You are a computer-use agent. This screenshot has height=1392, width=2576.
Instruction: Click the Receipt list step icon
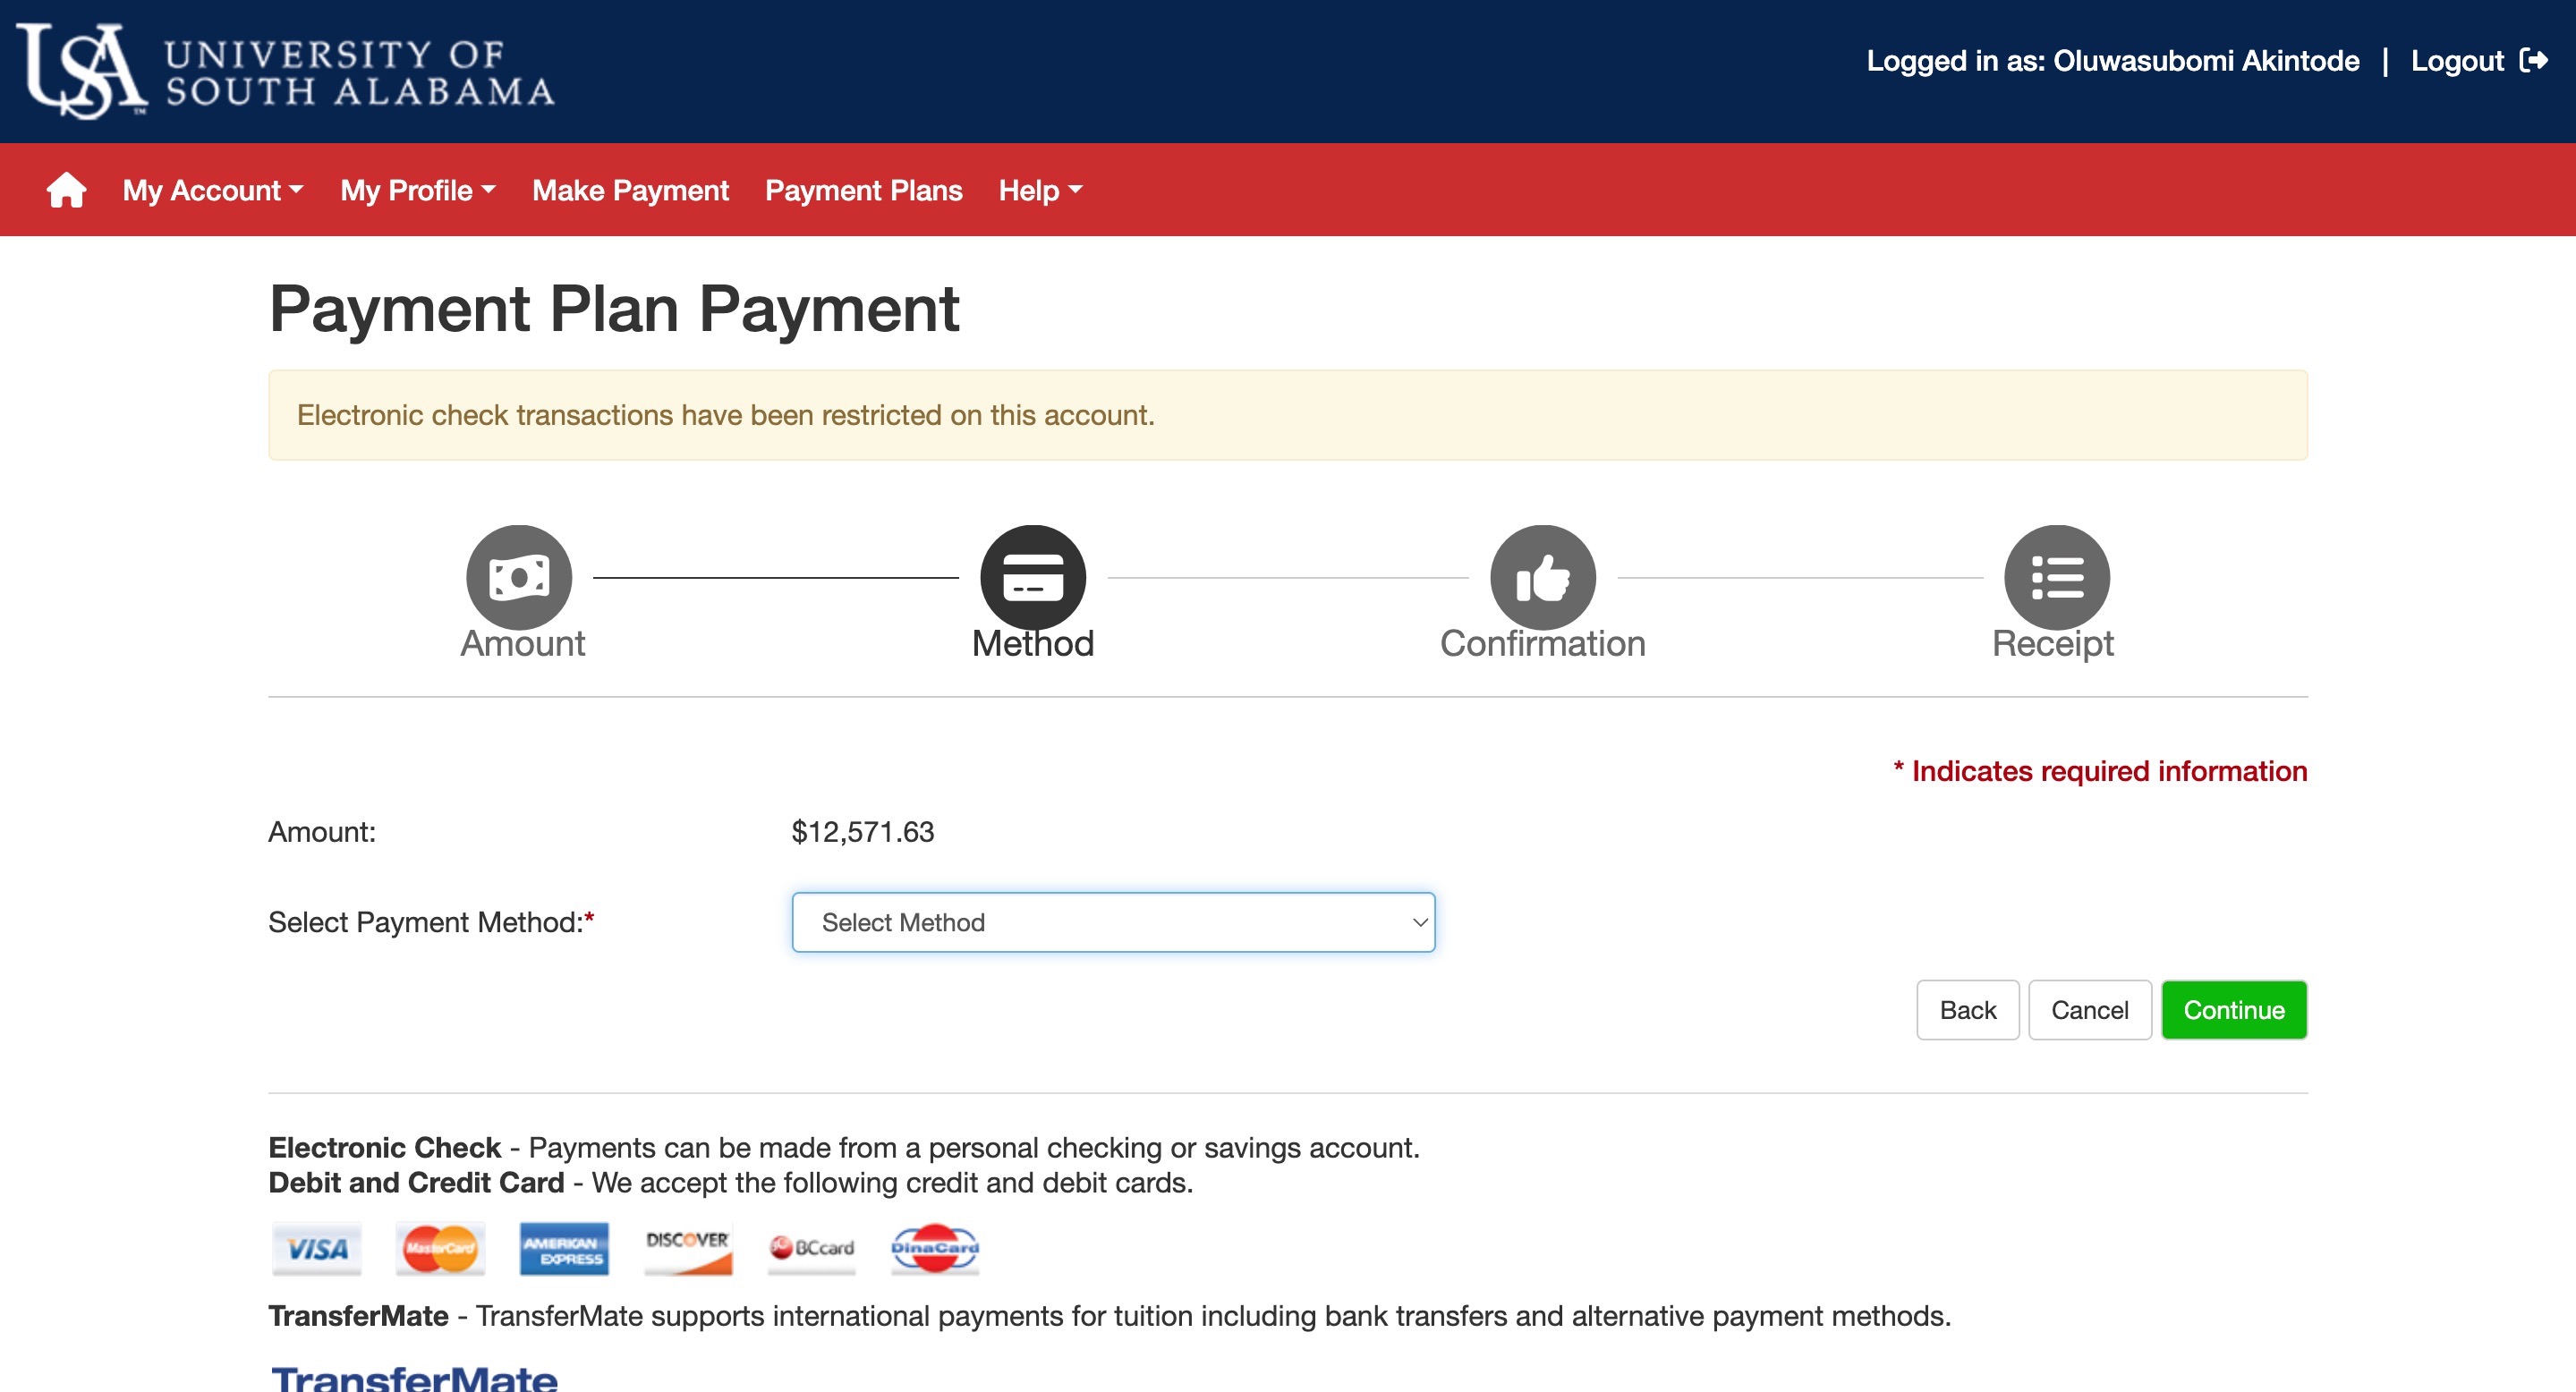(2056, 577)
